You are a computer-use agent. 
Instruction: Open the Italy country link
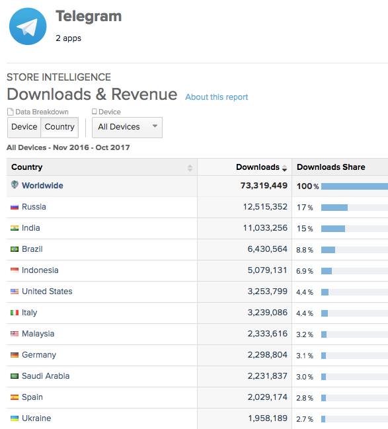(x=30, y=313)
